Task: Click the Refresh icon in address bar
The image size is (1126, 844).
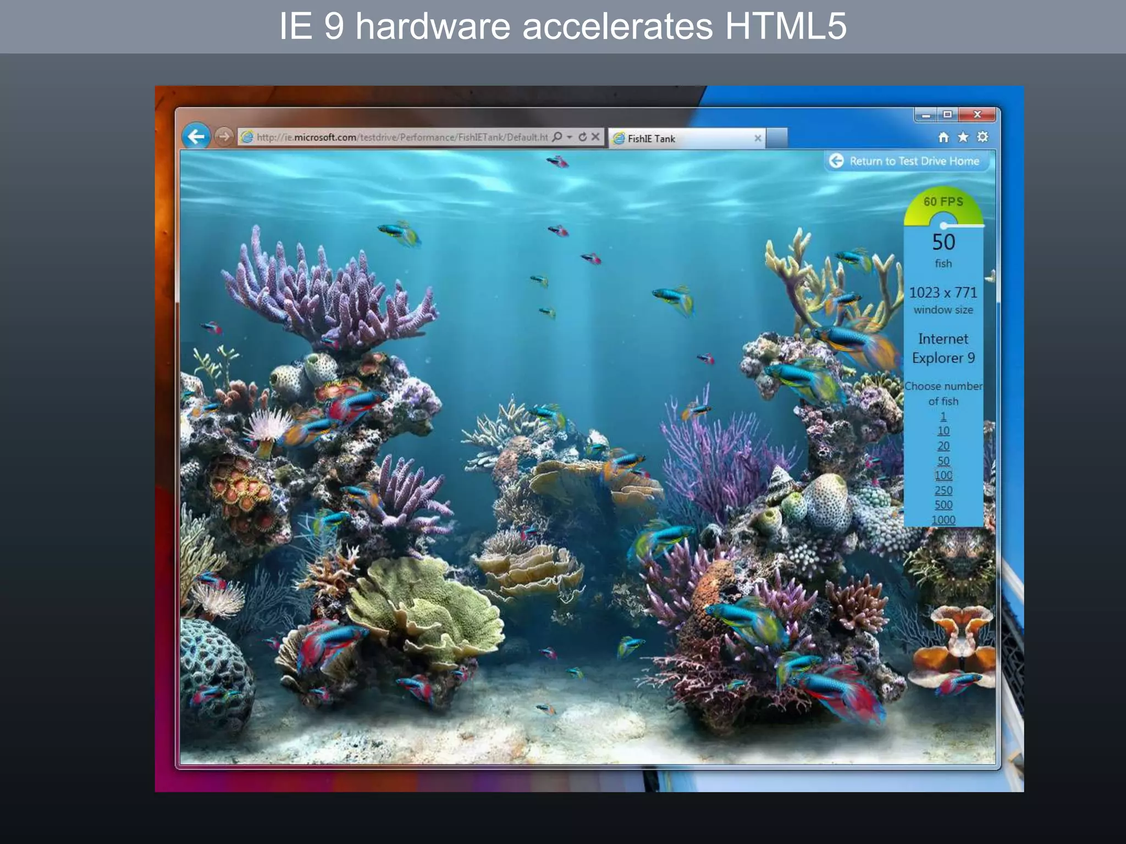Action: 582,137
